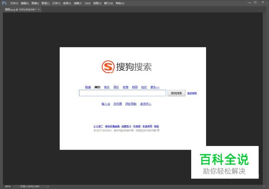Open the 图层(L) menu
Viewport: 269px width, 189px height.
46,3
